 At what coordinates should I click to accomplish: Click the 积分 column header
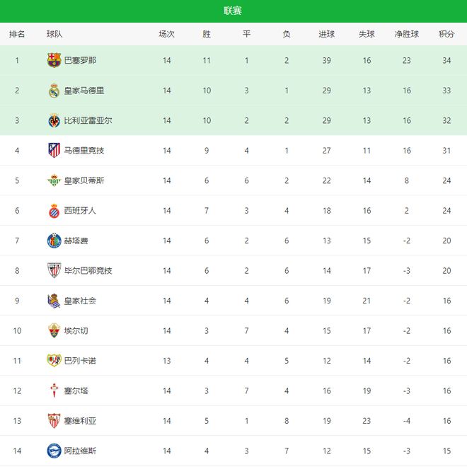[x=446, y=34]
